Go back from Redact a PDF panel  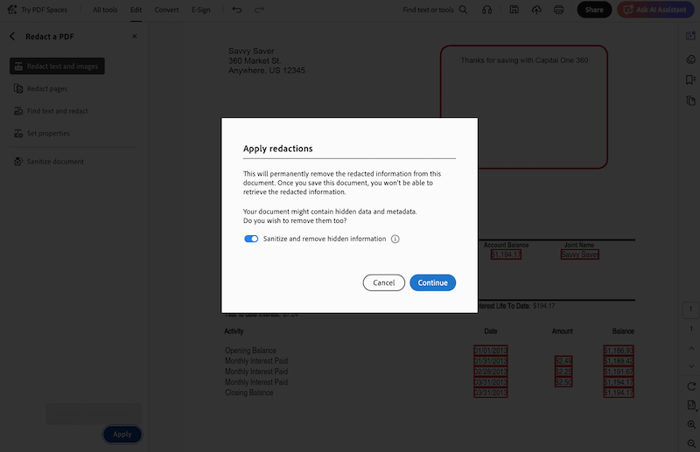pos(12,37)
